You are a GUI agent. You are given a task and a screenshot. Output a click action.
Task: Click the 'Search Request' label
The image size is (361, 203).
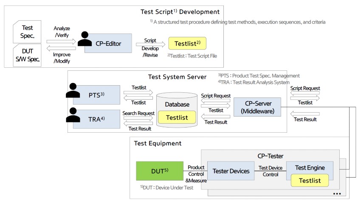pos(138,113)
